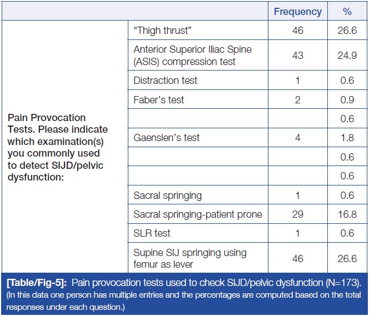Select the Distraction test row label
This screenshot has height=316, width=369.
click(166, 81)
